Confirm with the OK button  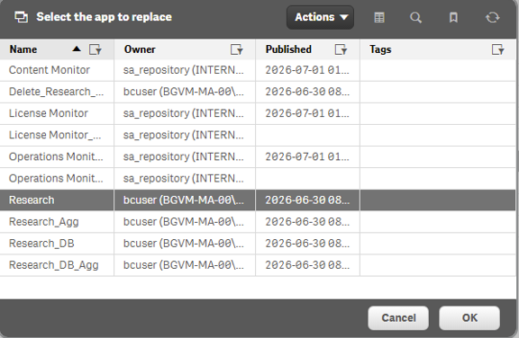click(469, 318)
